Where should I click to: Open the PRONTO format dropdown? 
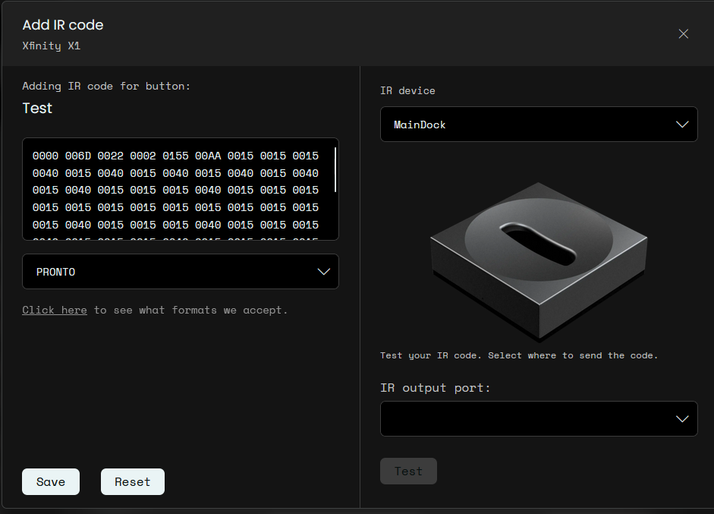click(181, 272)
